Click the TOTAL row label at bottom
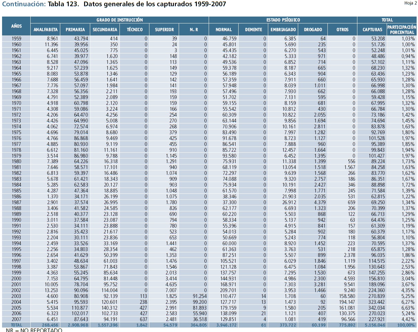 click(16, 325)
